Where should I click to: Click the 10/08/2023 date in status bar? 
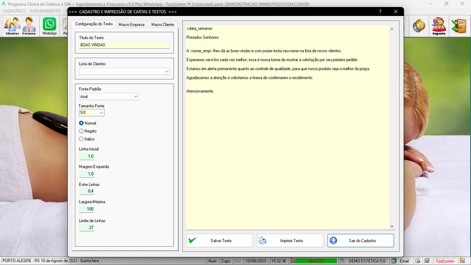(x=256, y=261)
